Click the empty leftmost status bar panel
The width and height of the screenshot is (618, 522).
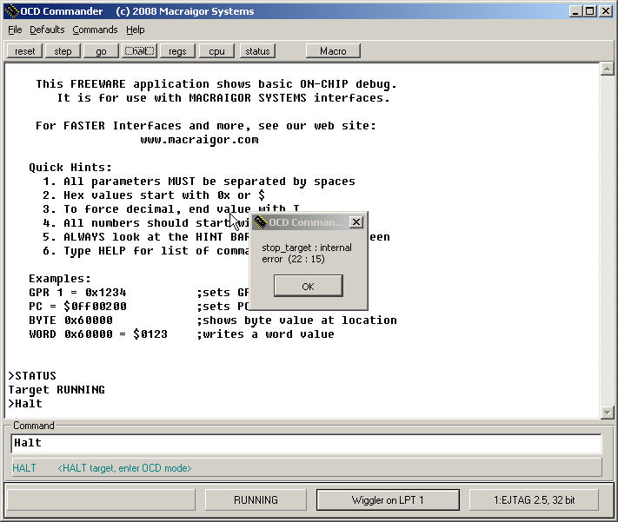102,500
